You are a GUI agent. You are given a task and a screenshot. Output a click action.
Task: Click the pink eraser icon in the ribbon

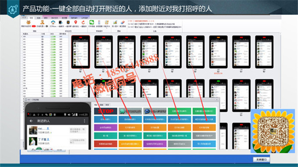123,23
